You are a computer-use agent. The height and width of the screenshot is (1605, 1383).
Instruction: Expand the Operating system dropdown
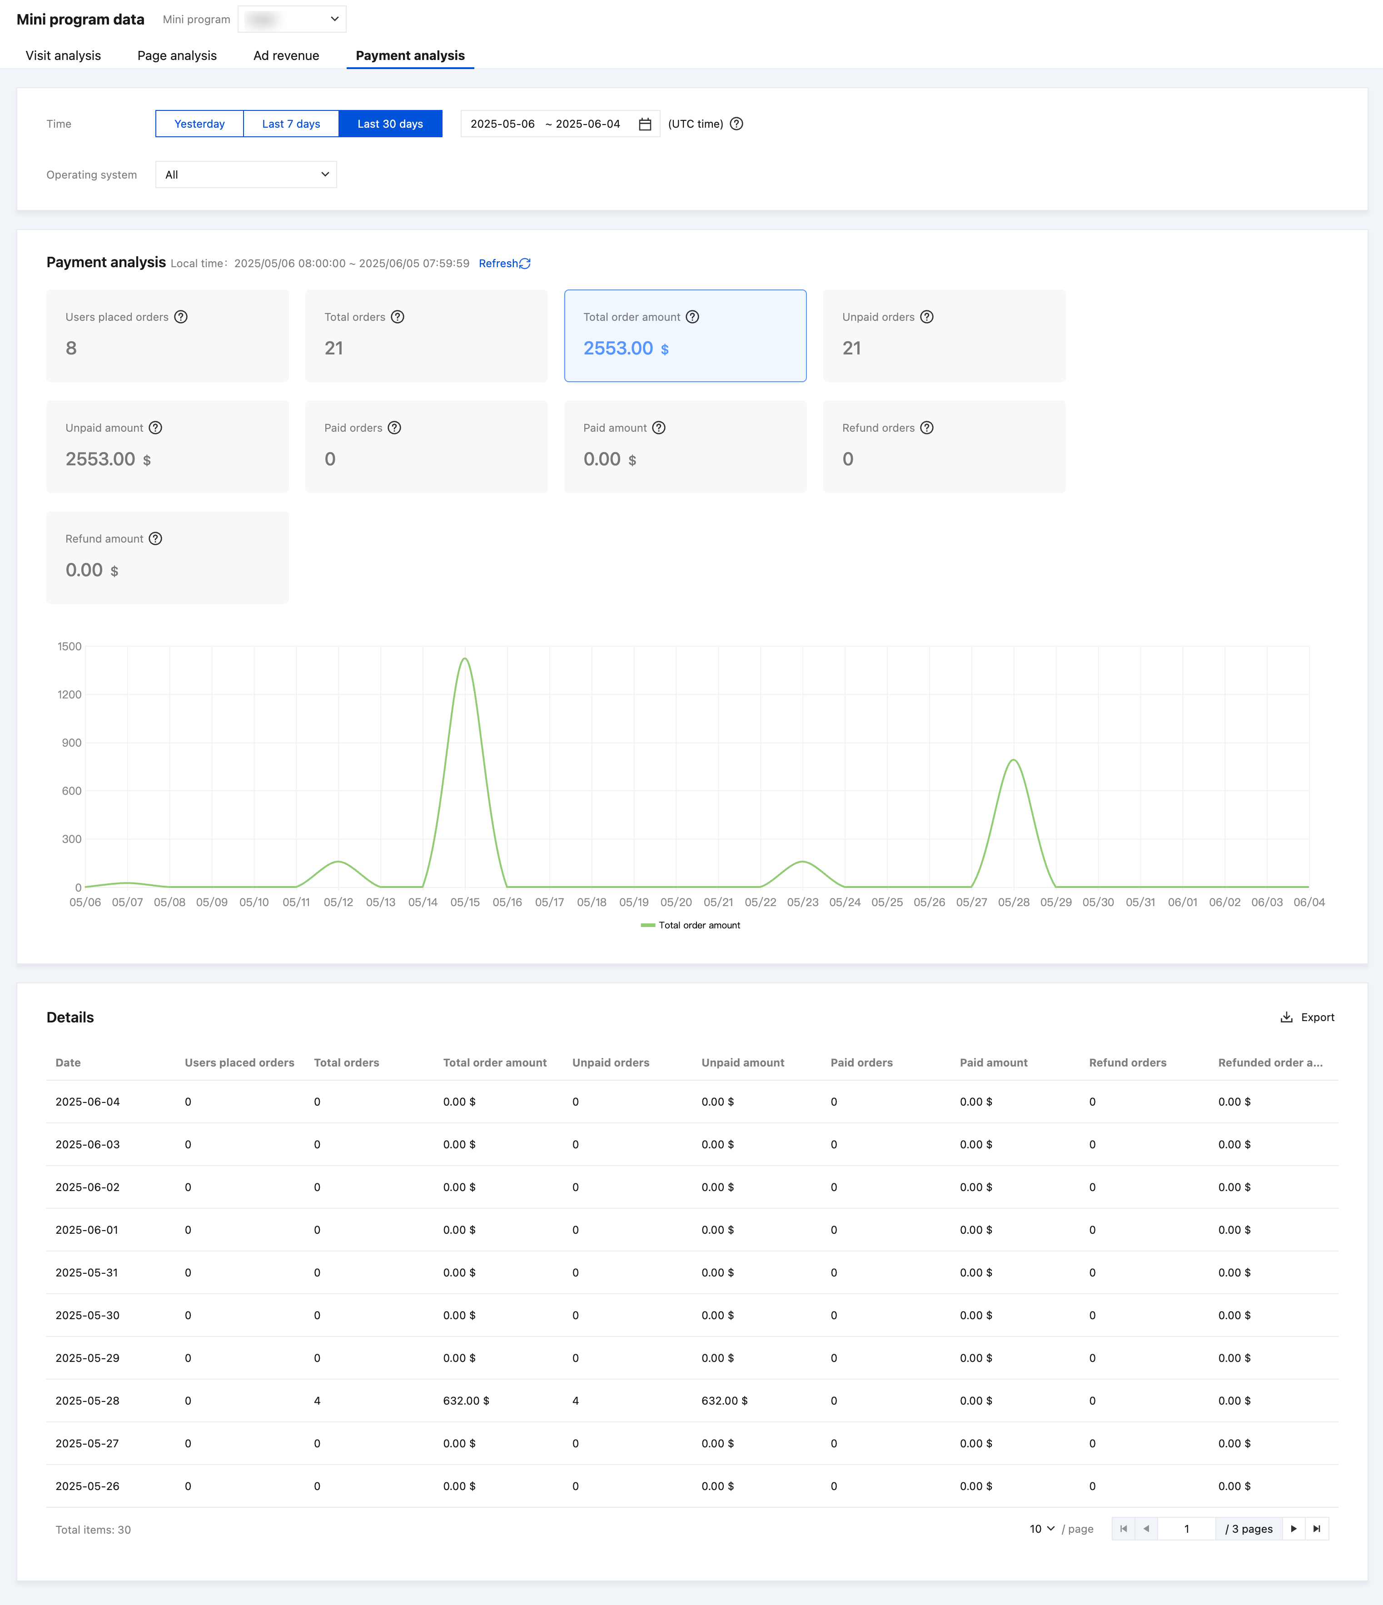pyautogui.click(x=245, y=175)
